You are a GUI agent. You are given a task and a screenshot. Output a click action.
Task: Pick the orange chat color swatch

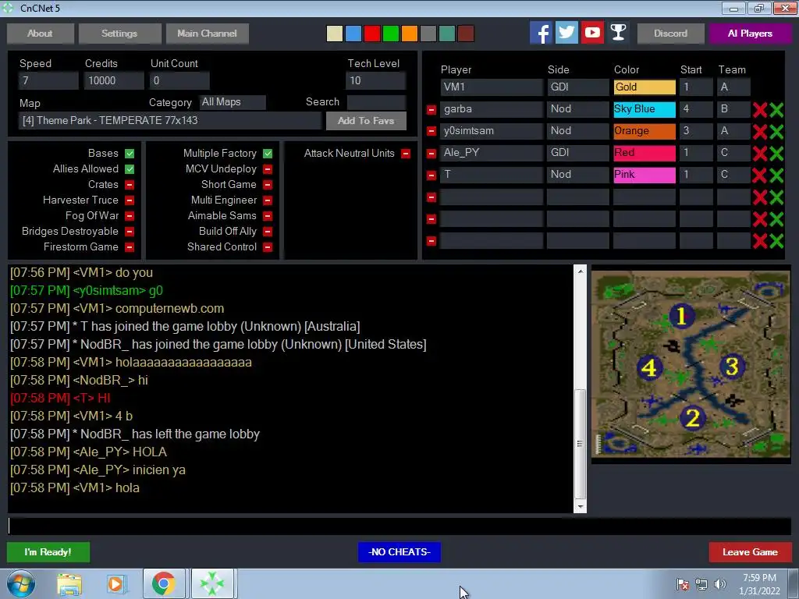(409, 34)
